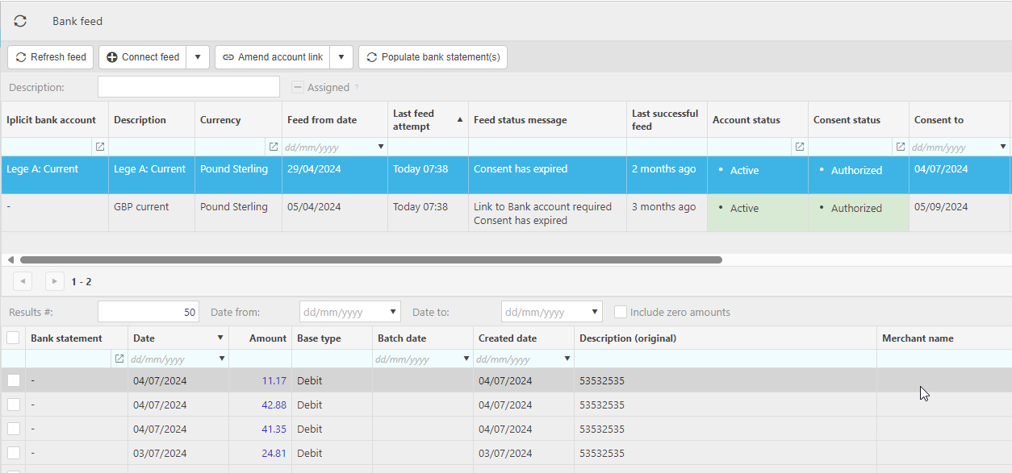Toggle the Assigned checkbox

click(x=298, y=87)
